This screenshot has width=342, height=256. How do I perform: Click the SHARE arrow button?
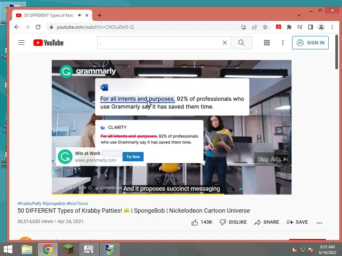(267, 222)
